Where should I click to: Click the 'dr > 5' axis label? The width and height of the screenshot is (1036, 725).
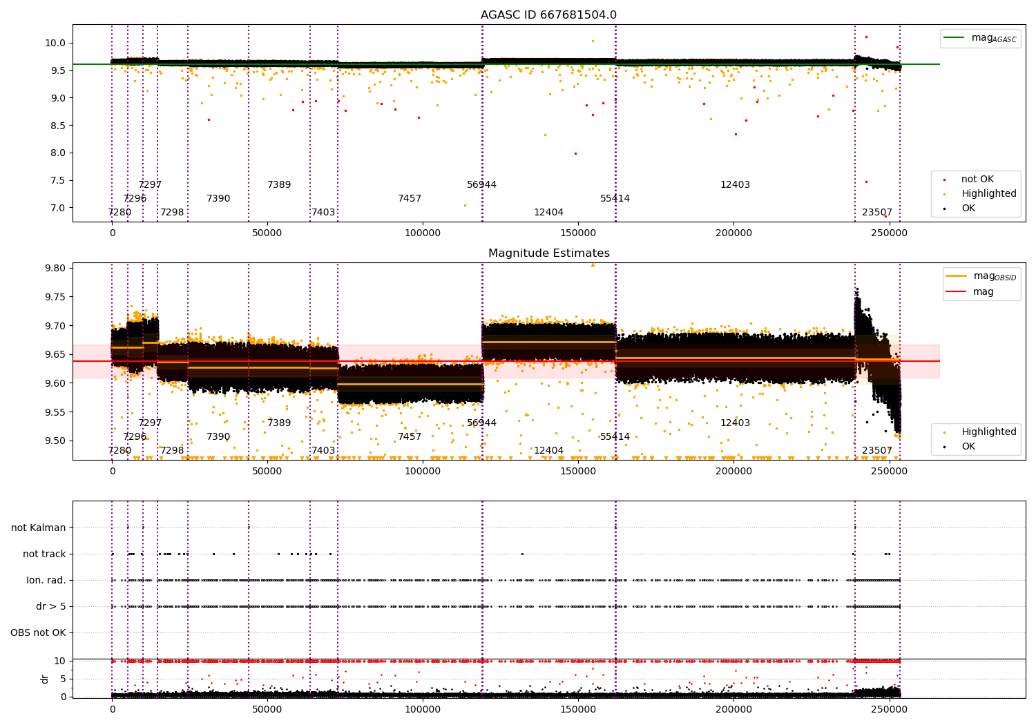[51, 606]
